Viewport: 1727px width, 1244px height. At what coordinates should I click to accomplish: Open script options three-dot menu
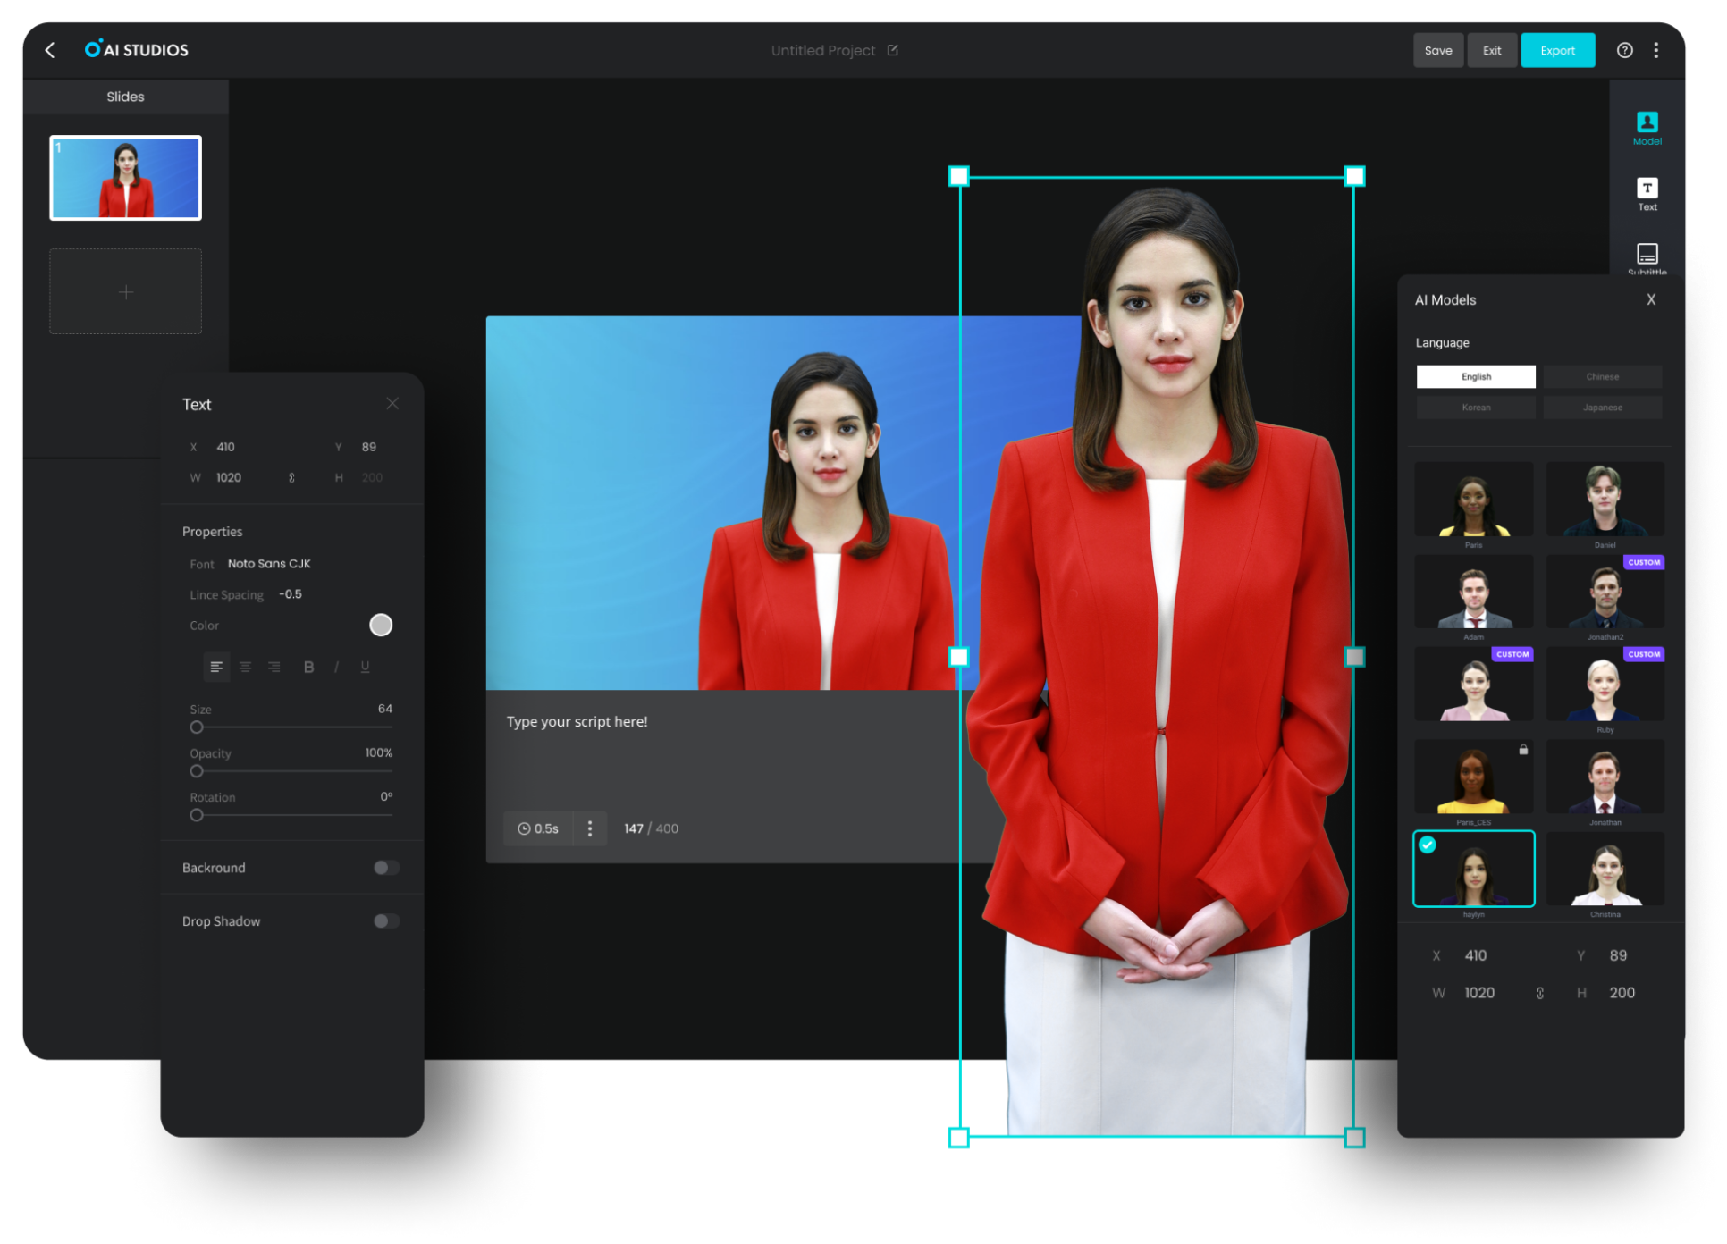(589, 828)
